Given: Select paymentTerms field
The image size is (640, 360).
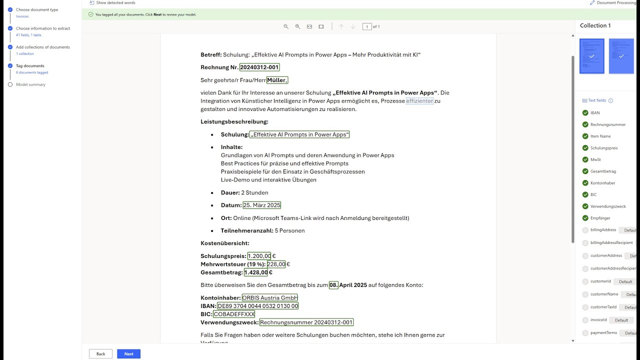Looking at the screenshot, I should coord(603,332).
